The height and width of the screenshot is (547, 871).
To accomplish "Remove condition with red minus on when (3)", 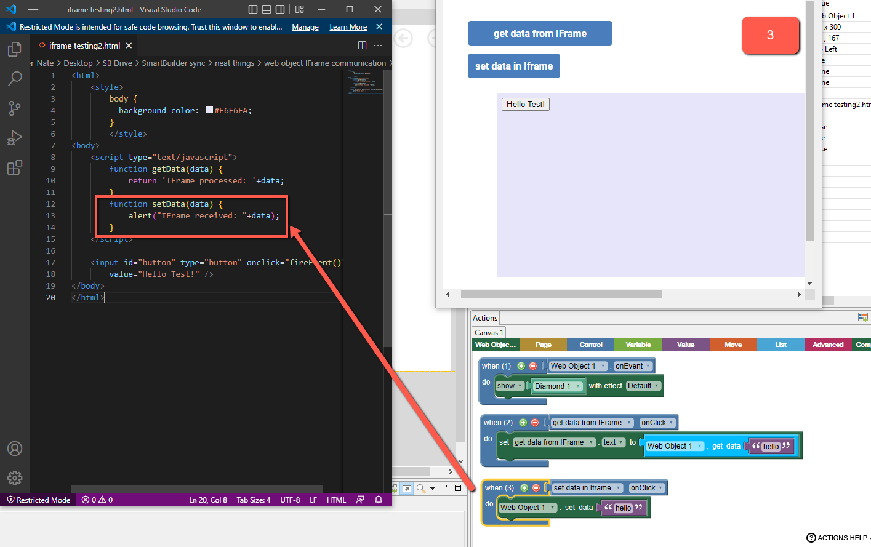I will [536, 488].
